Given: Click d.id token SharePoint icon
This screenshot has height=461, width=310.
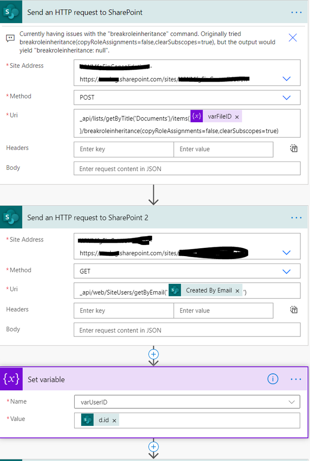Looking at the screenshot, I should click(87, 420).
